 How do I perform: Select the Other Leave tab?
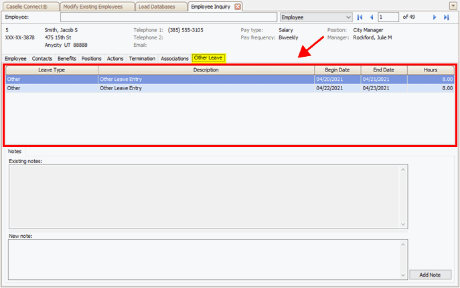tap(208, 58)
